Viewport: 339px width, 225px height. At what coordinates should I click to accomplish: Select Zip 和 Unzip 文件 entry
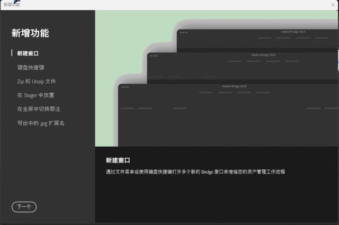click(x=37, y=82)
